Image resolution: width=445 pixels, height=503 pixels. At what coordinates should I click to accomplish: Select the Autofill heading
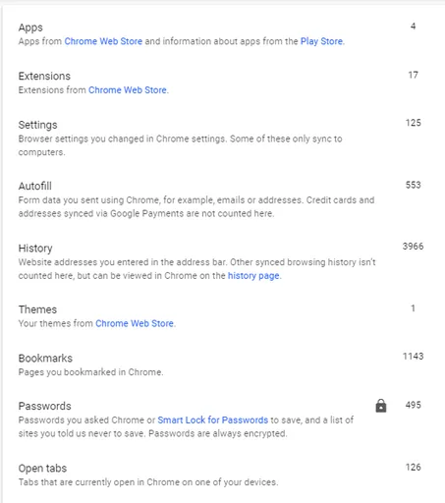pos(35,186)
